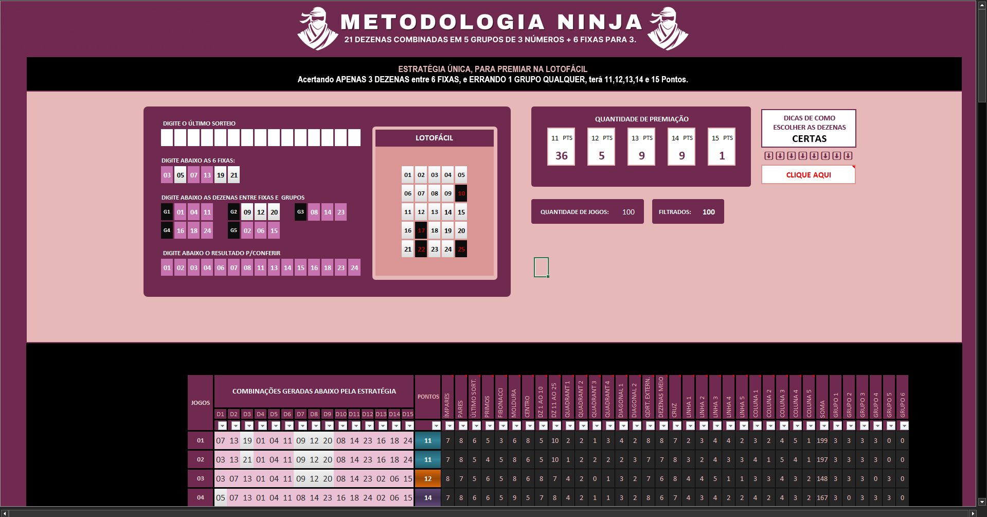Open the GRUPO 6 filter dropdown
Screen dimensions: 987x517
tap(904, 426)
